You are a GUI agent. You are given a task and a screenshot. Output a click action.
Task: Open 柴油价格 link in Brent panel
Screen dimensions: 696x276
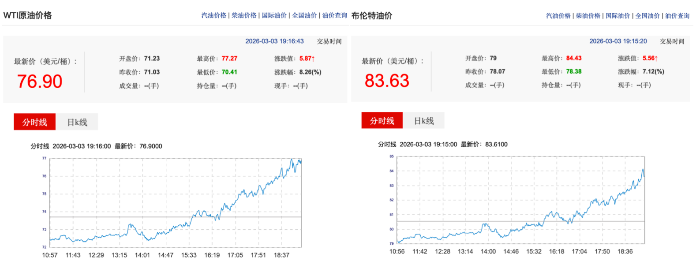click(588, 16)
